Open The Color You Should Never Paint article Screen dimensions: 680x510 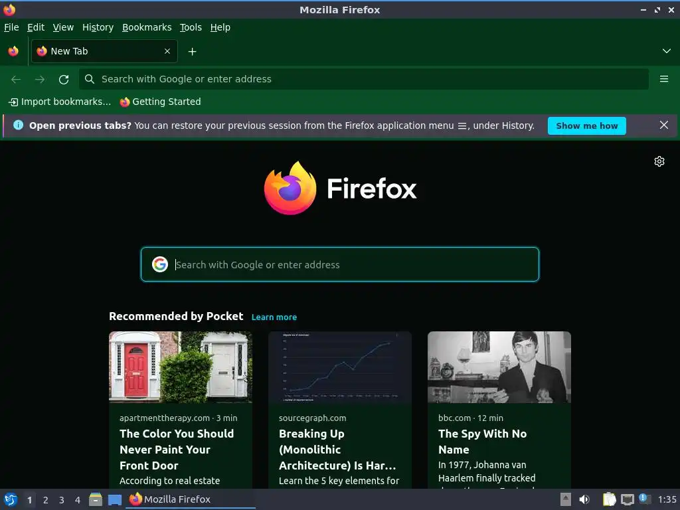coord(177,450)
